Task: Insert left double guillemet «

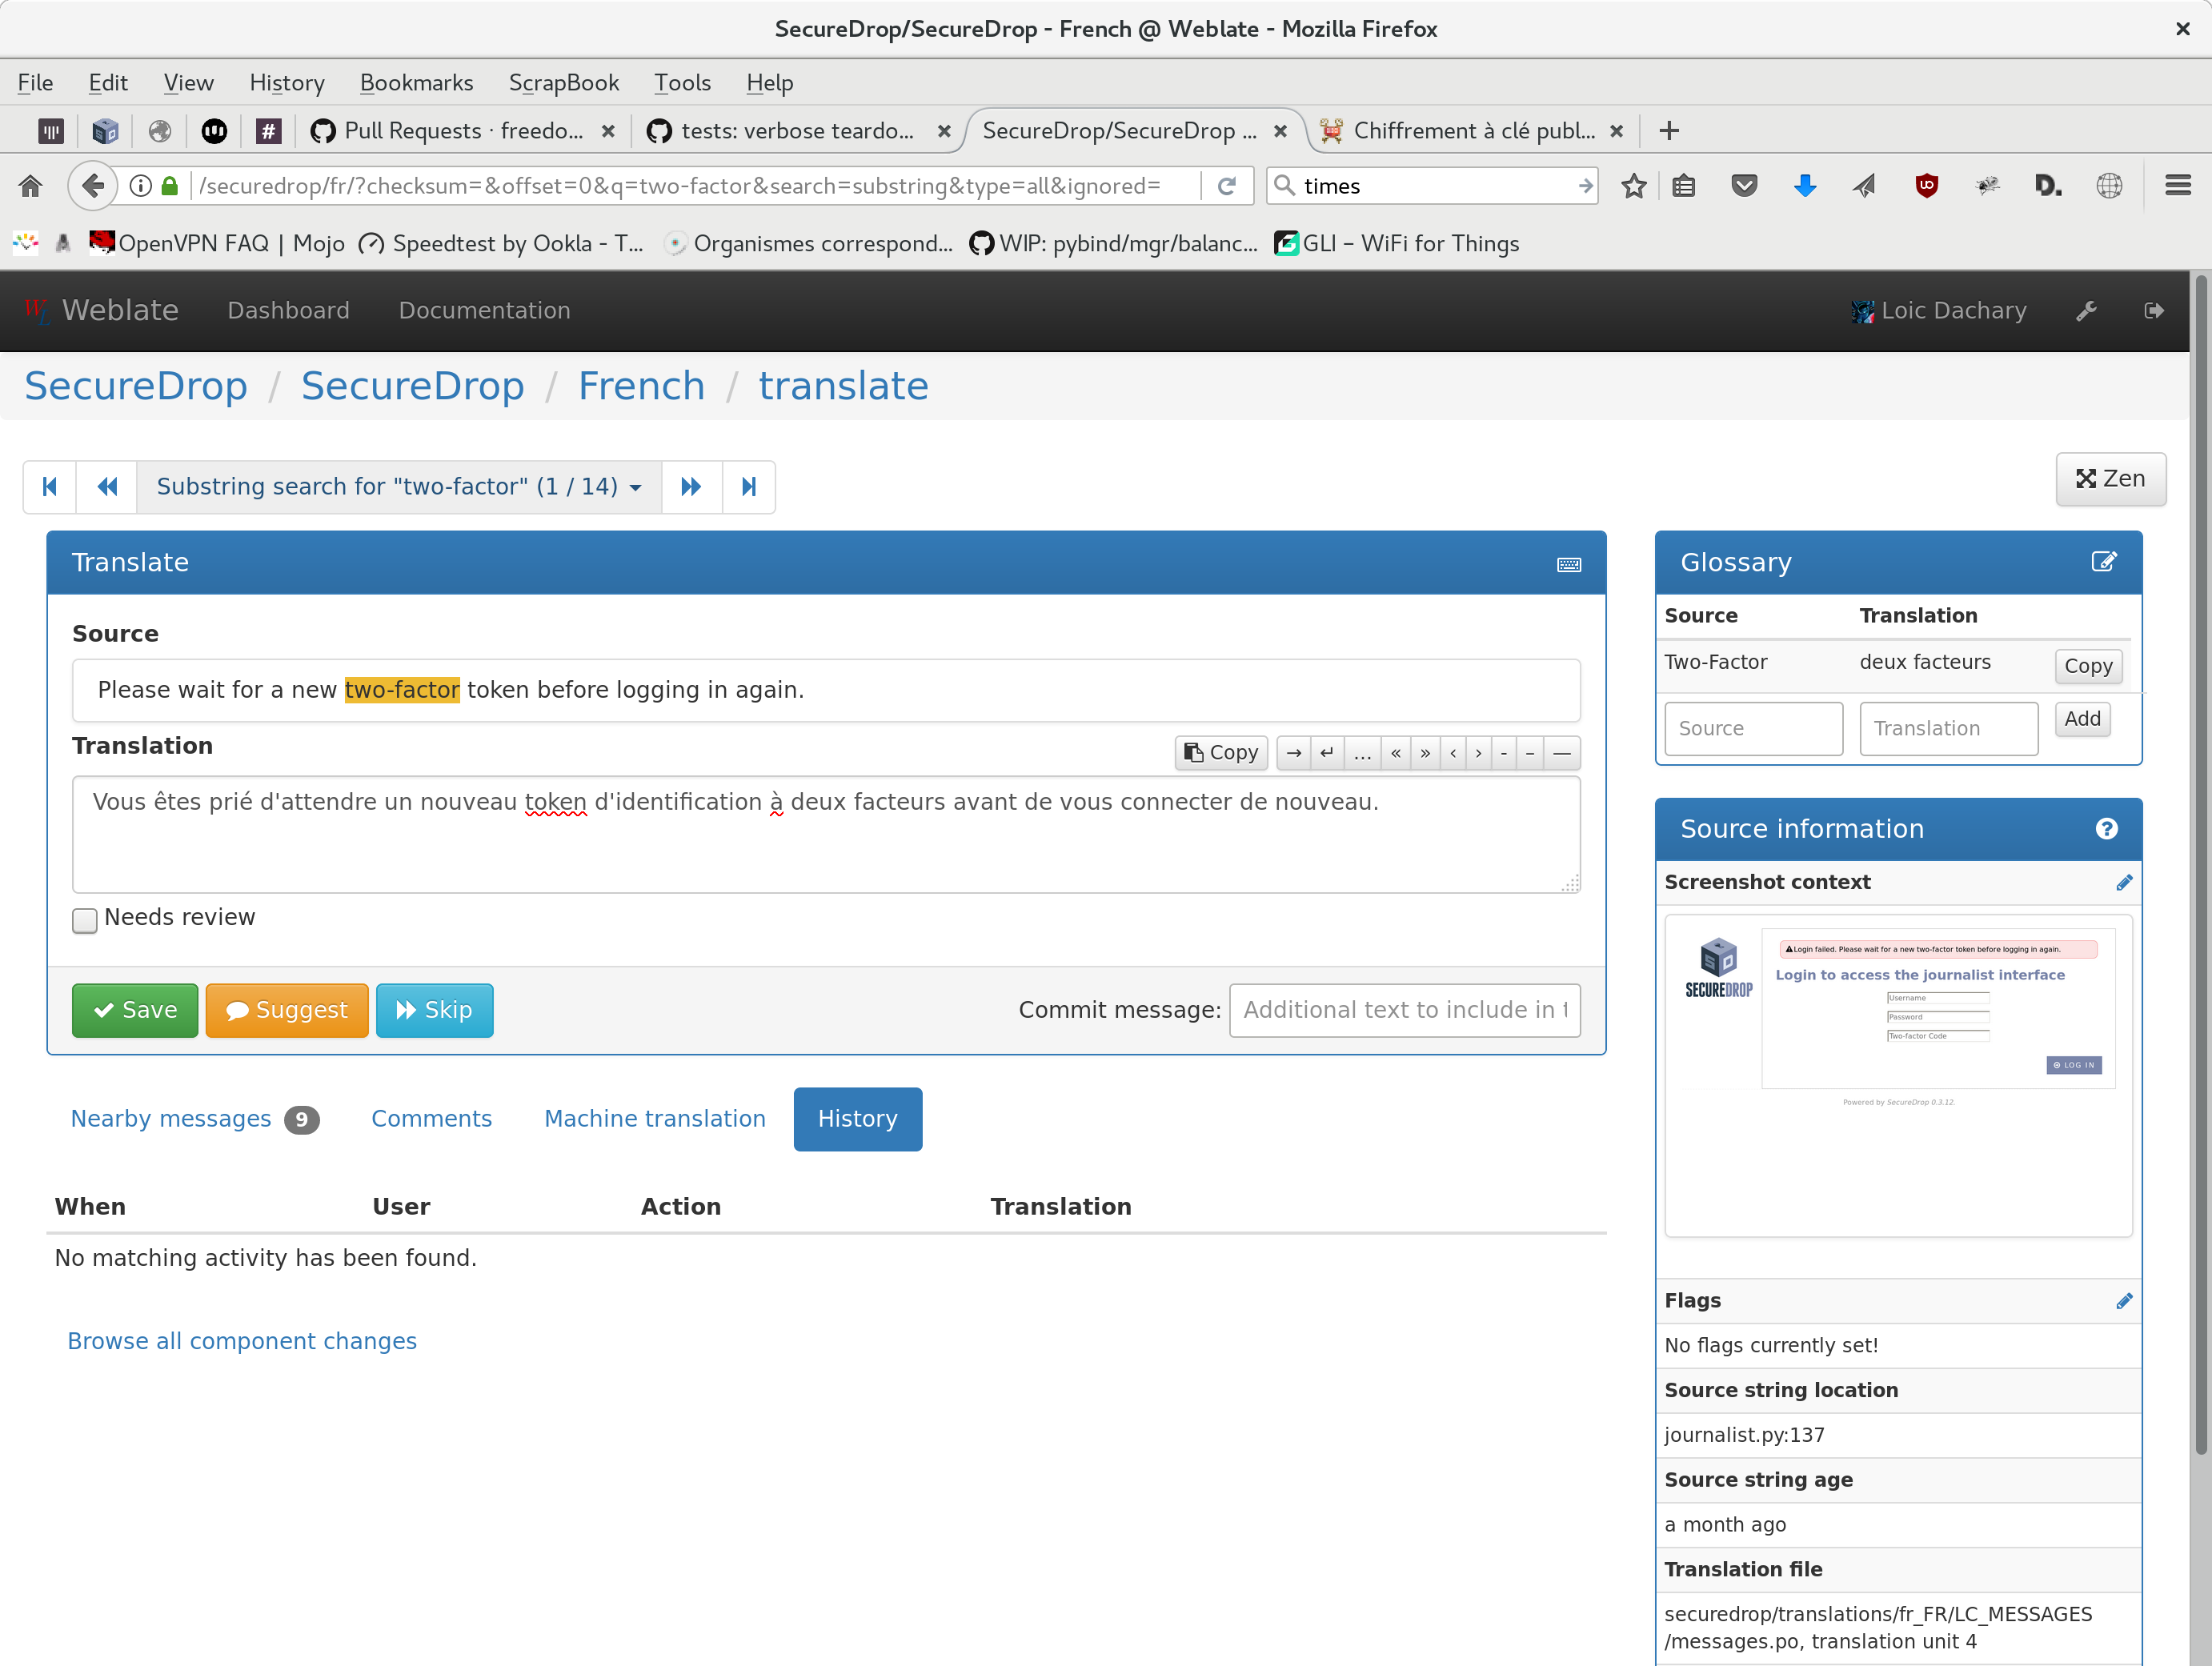Action: coord(1396,753)
